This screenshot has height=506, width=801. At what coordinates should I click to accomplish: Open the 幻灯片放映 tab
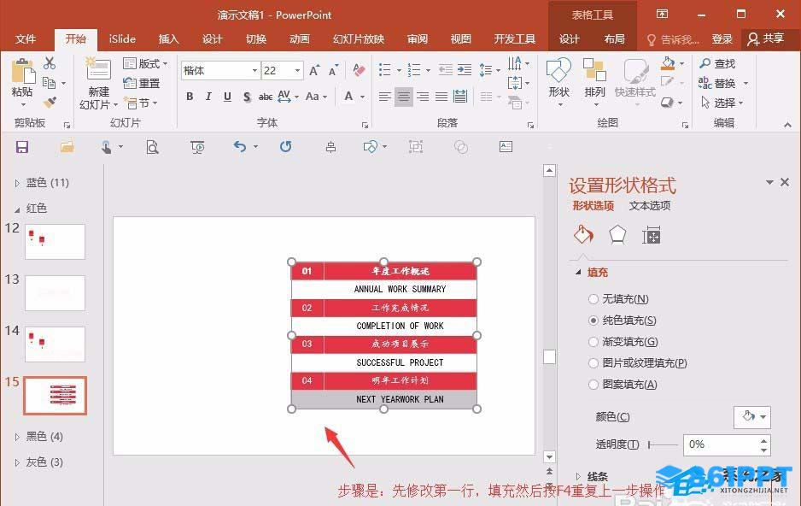click(358, 38)
